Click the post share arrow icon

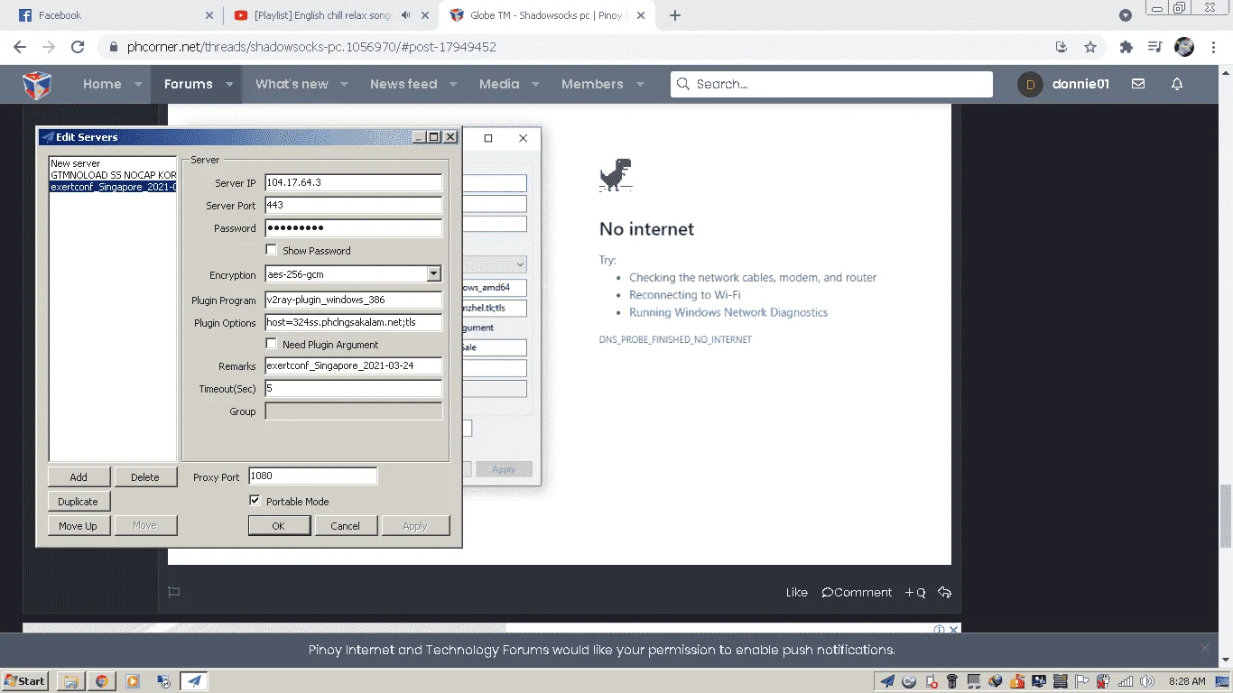[945, 592]
